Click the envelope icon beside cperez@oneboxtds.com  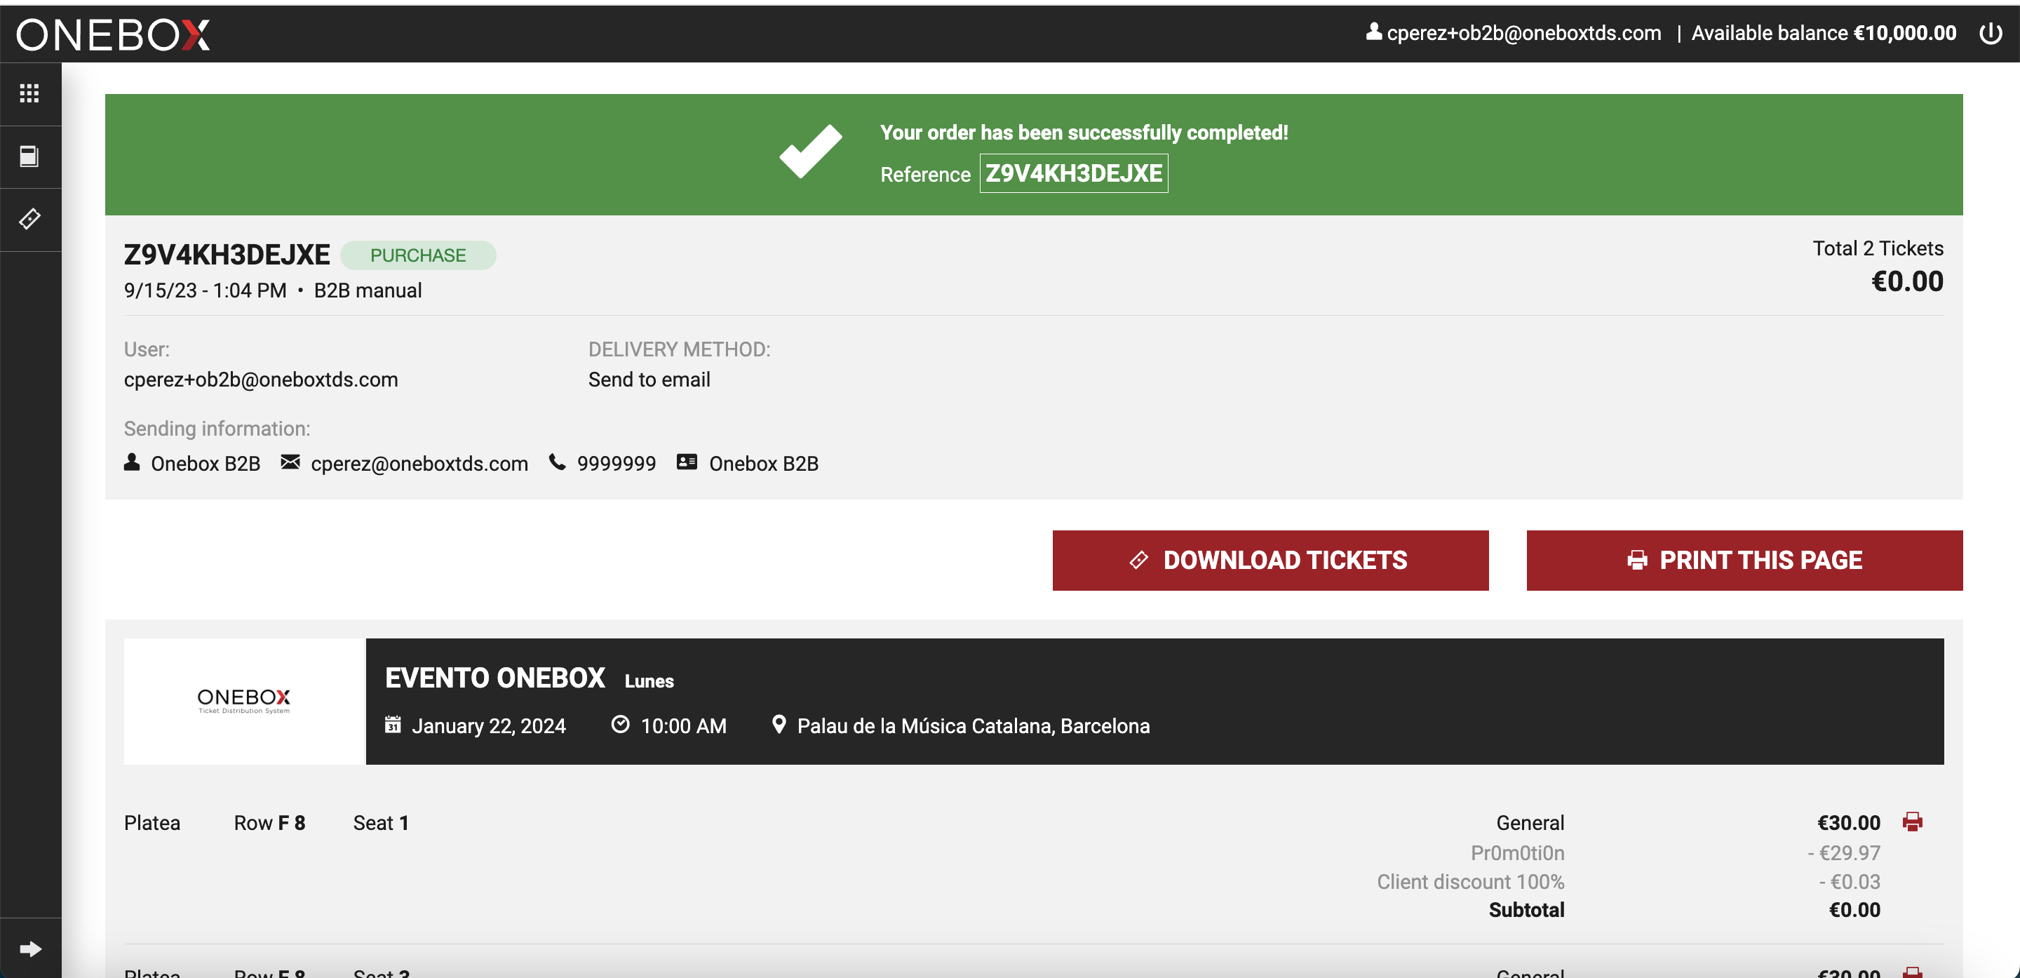(x=290, y=462)
